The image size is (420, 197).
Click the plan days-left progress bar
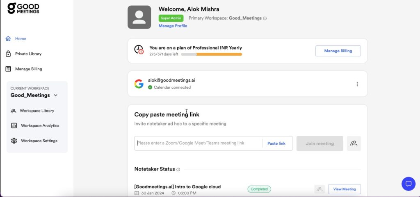pos(211,54)
